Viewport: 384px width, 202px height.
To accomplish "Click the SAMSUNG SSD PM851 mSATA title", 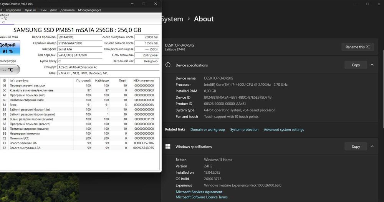I will (77, 30).
